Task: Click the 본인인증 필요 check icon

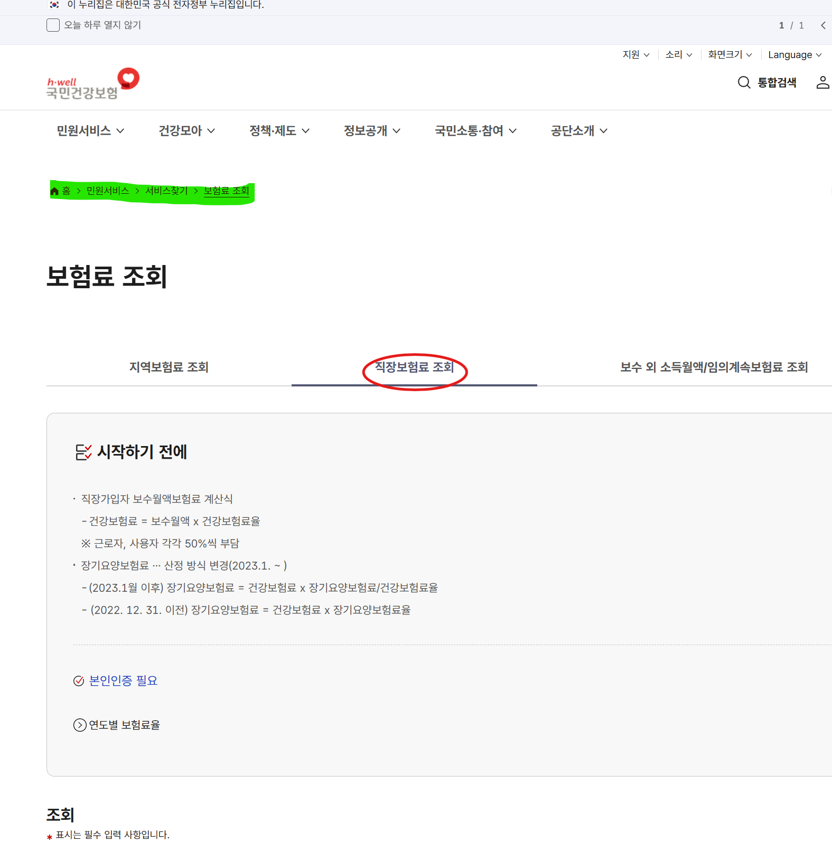Action: (x=79, y=681)
